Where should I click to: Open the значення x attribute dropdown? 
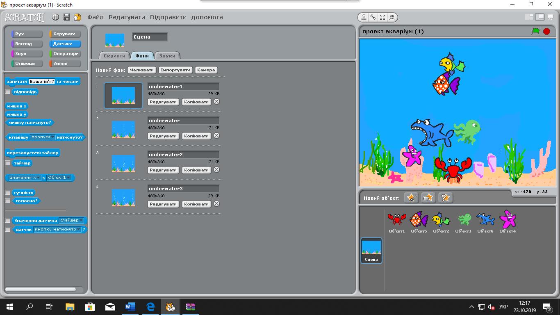(x=25, y=178)
